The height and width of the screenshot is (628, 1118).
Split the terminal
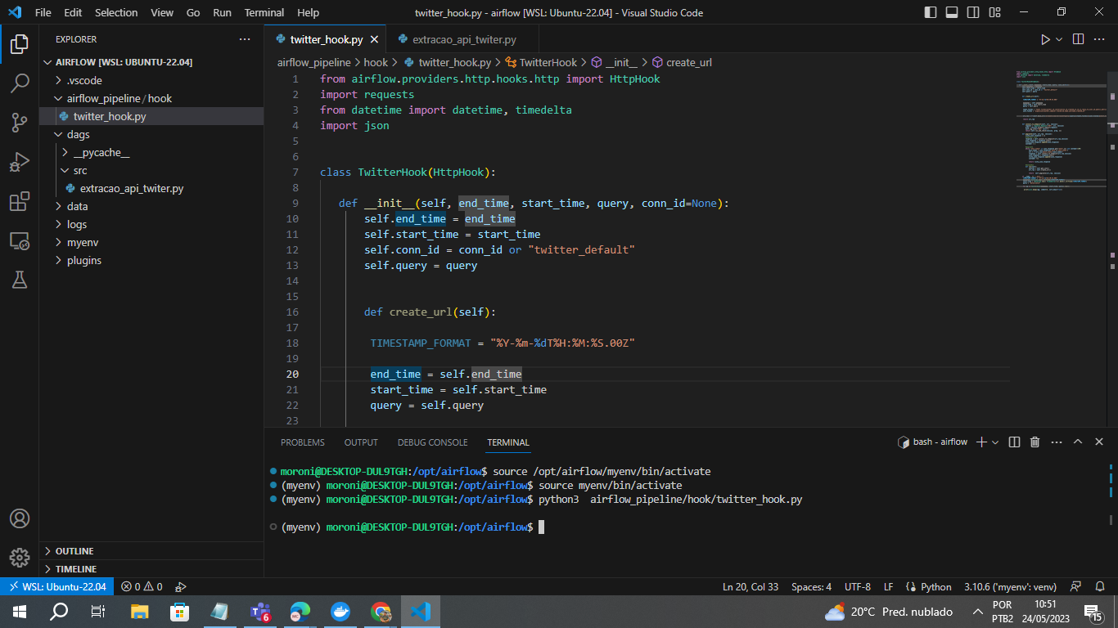pos(1014,442)
